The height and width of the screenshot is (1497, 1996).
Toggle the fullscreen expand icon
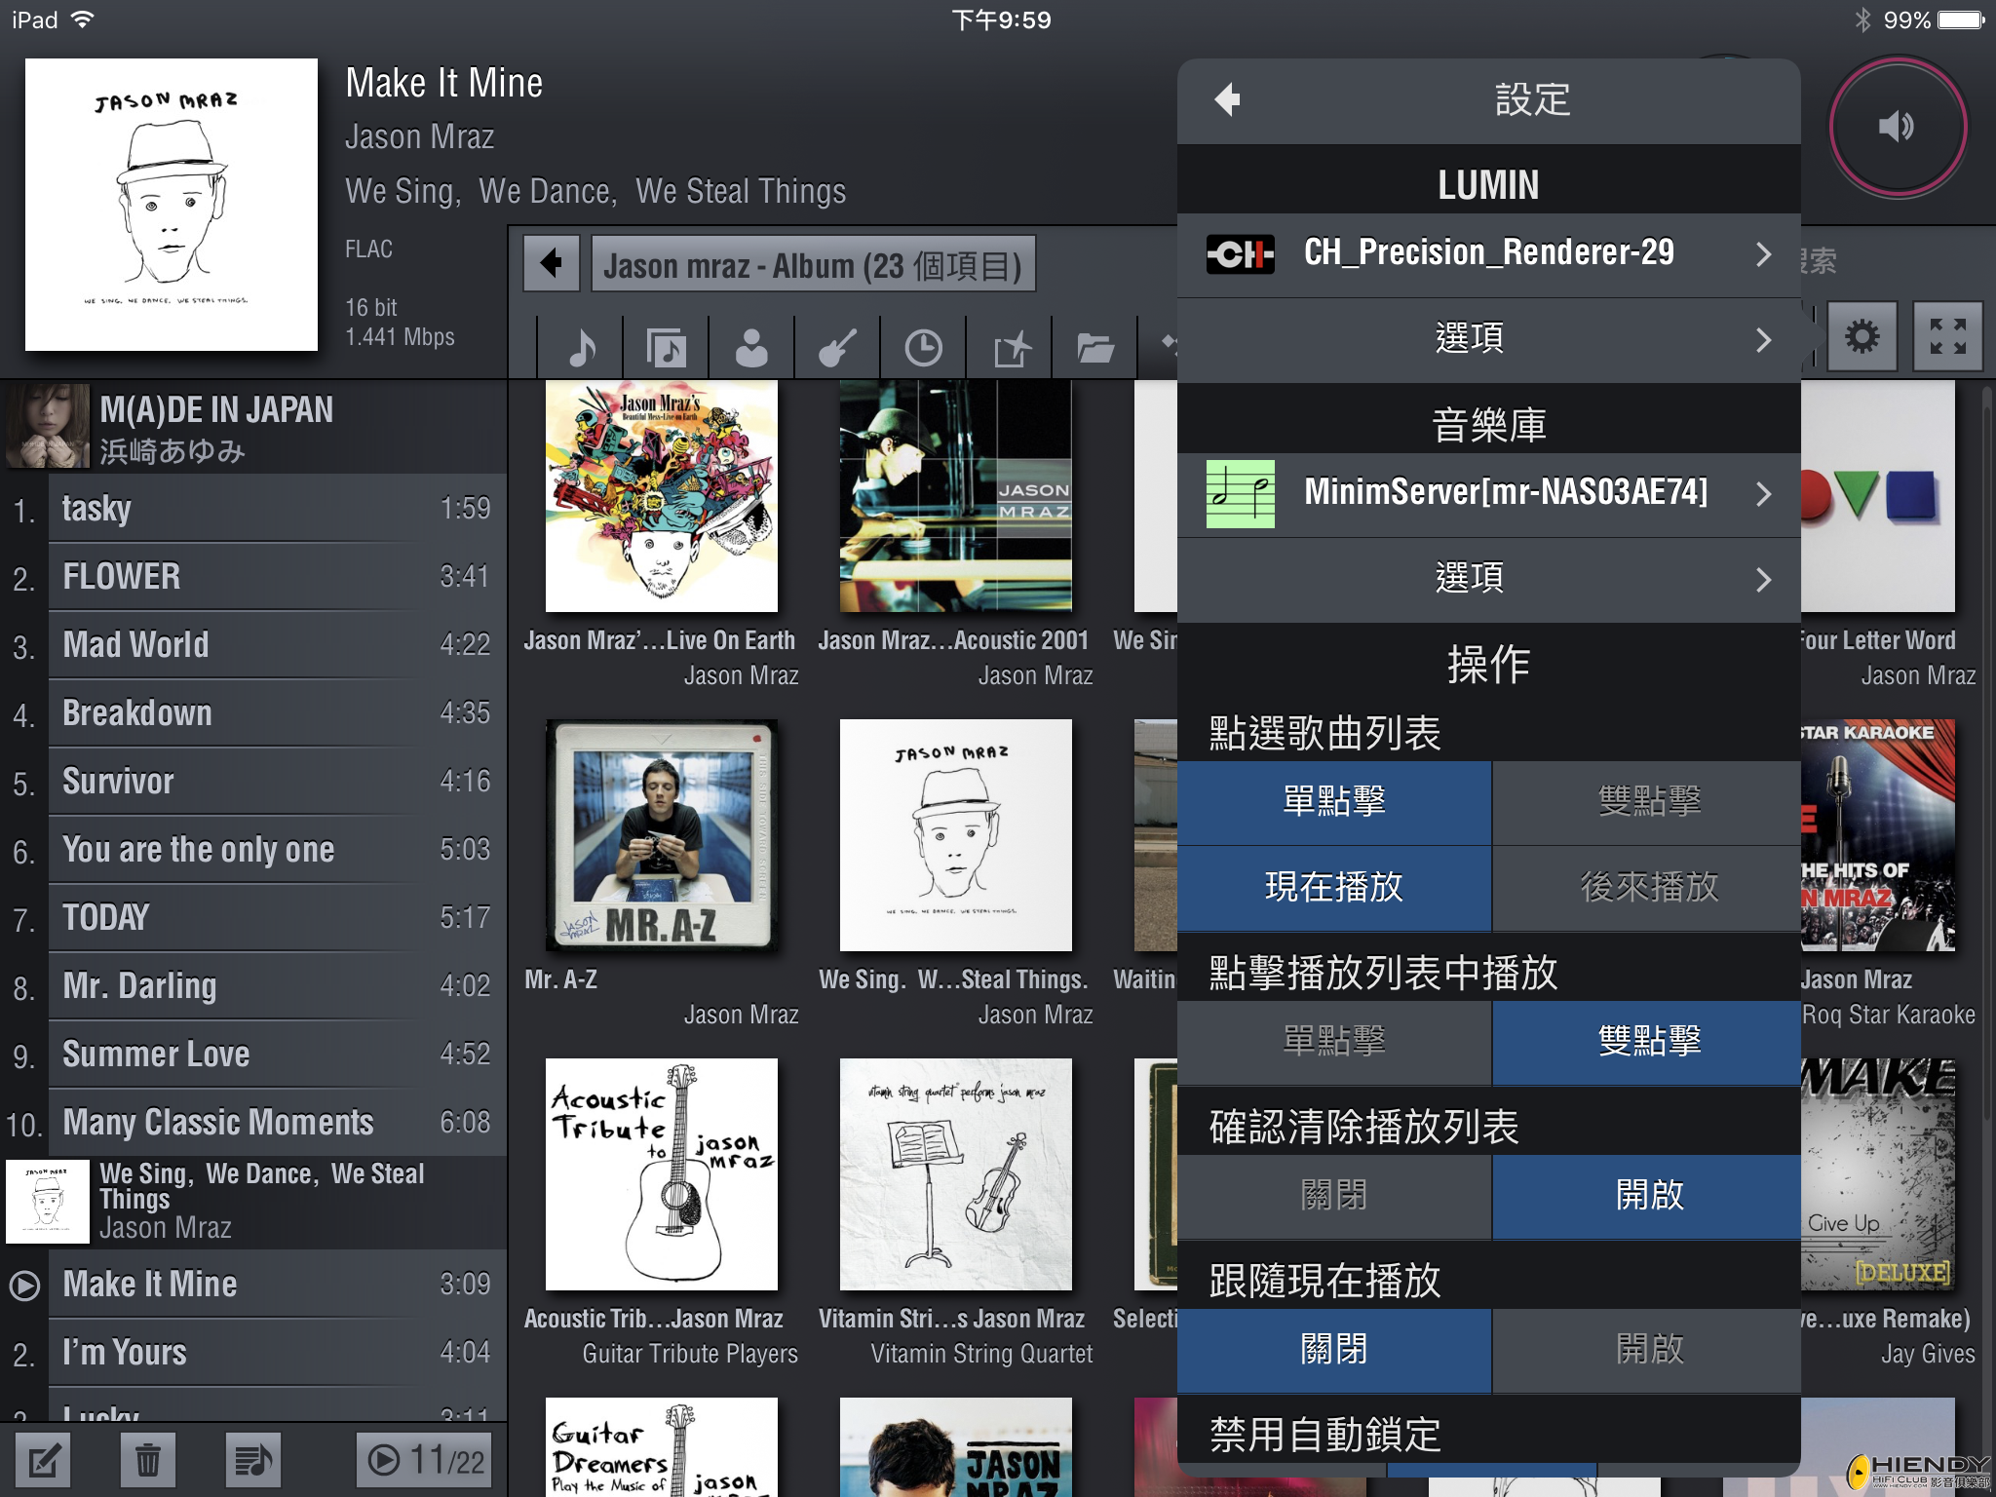[x=1947, y=337]
